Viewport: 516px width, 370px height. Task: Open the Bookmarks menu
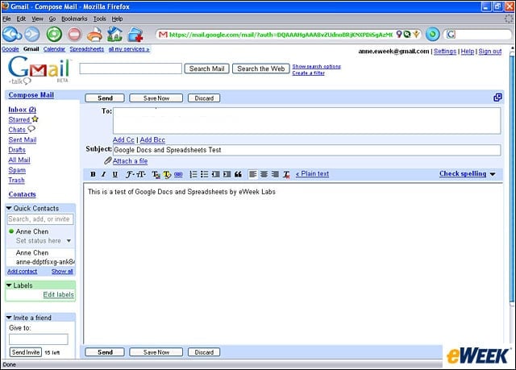pyautogui.click(x=74, y=19)
